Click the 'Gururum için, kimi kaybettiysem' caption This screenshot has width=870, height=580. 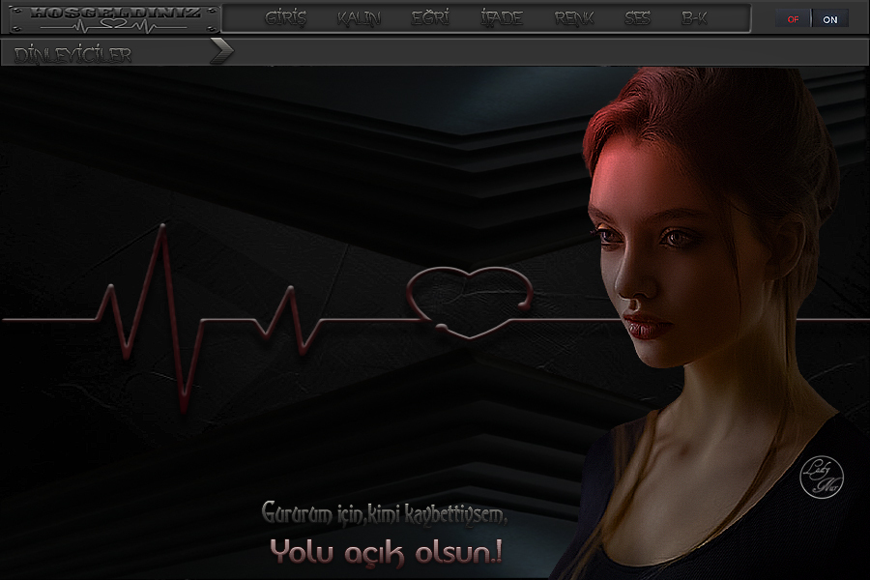[x=384, y=513]
